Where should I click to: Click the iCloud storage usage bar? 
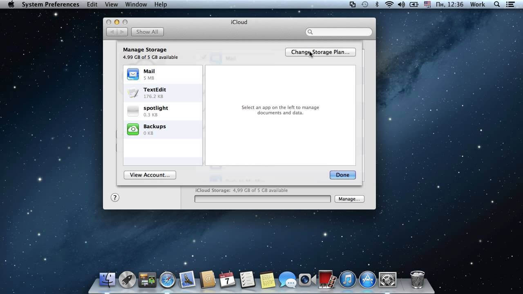click(262, 199)
